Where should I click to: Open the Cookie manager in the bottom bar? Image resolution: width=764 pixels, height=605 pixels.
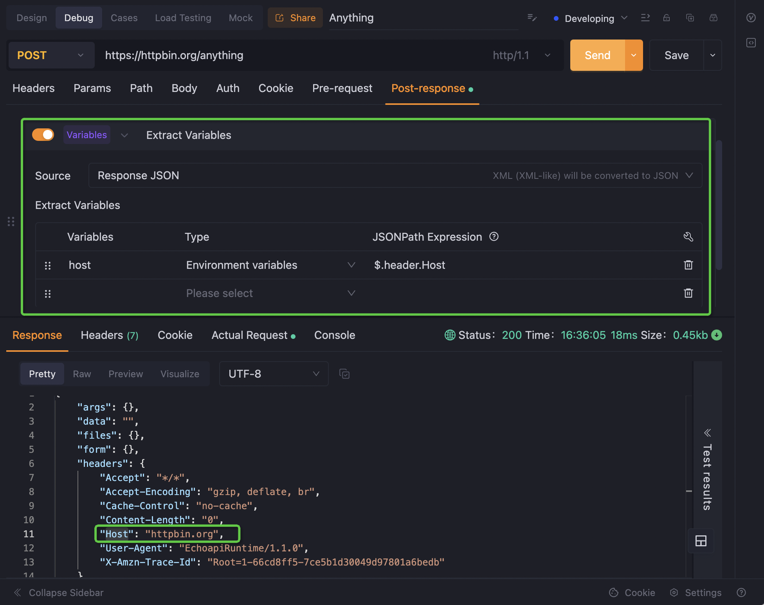coord(632,592)
